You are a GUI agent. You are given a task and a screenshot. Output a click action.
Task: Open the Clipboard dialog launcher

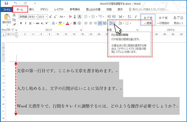coord(16,30)
